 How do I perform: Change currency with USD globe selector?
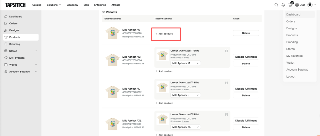tap(300, 5)
